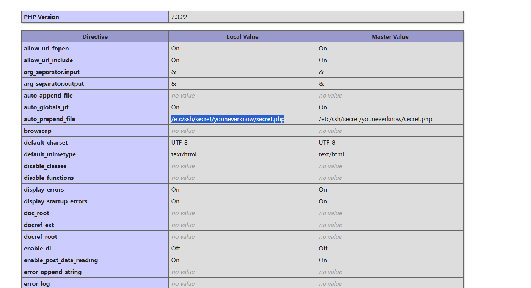Image resolution: width=531 pixels, height=288 pixels.
Task: Click the enable_dl local value Off
Action: (x=176, y=249)
